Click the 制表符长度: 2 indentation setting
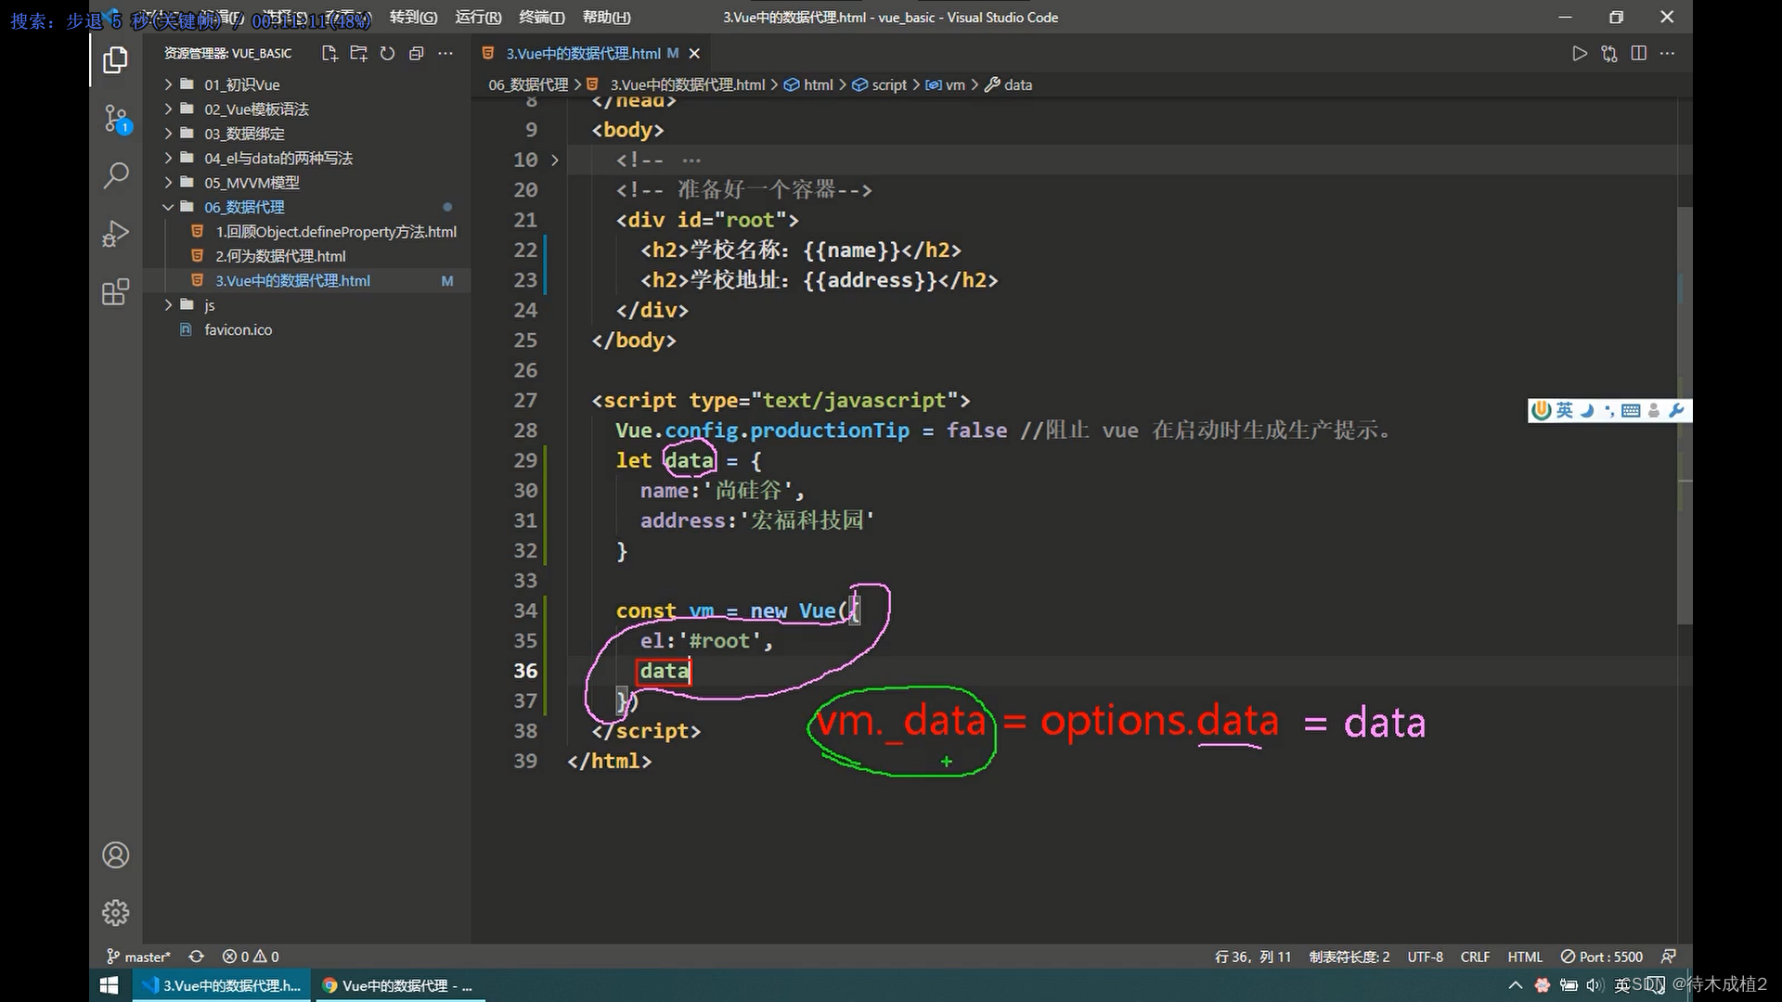The image size is (1782, 1002). pyautogui.click(x=1349, y=957)
